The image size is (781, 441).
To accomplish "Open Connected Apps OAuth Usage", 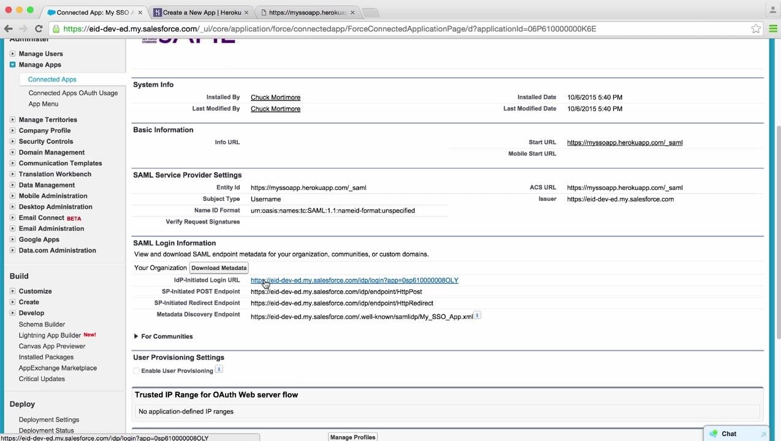I will 73,93.
